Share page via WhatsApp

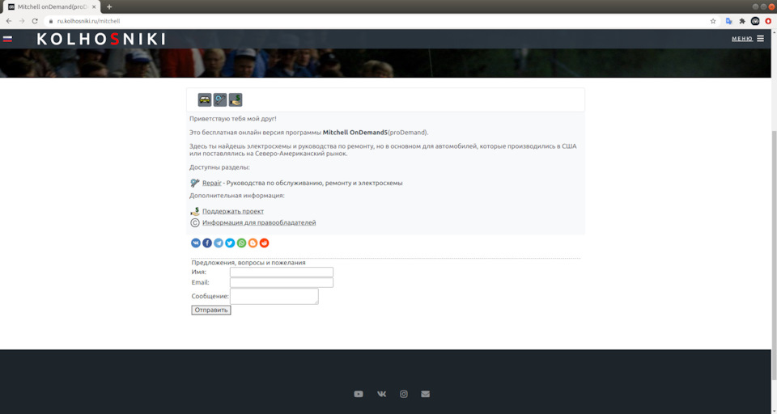241,243
